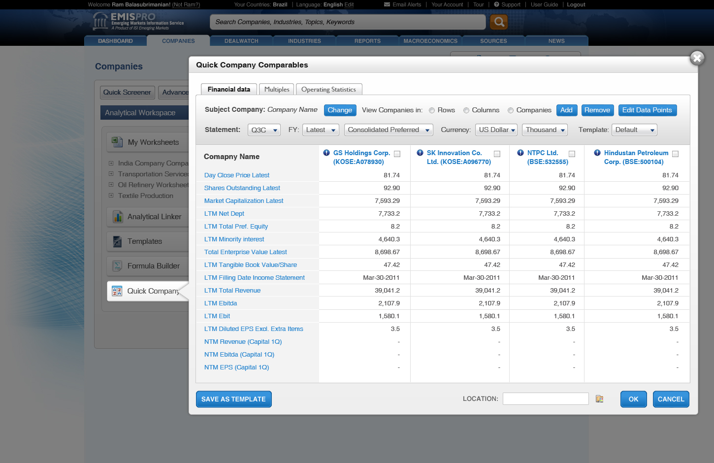Screen dimensions: 714x463
Task: Tick the GS Holdings Corp. checkbox
Action: pyautogui.click(x=397, y=154)
